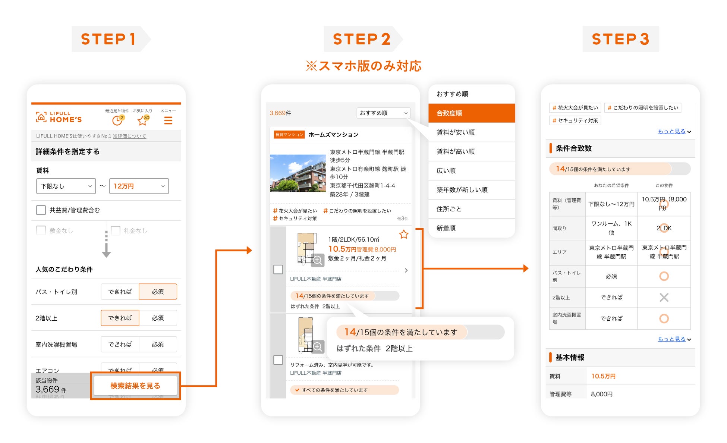727x443 pixels.
Task: Check the 共益費/管理費含む checkbox
Action: [x=41, y=210]
